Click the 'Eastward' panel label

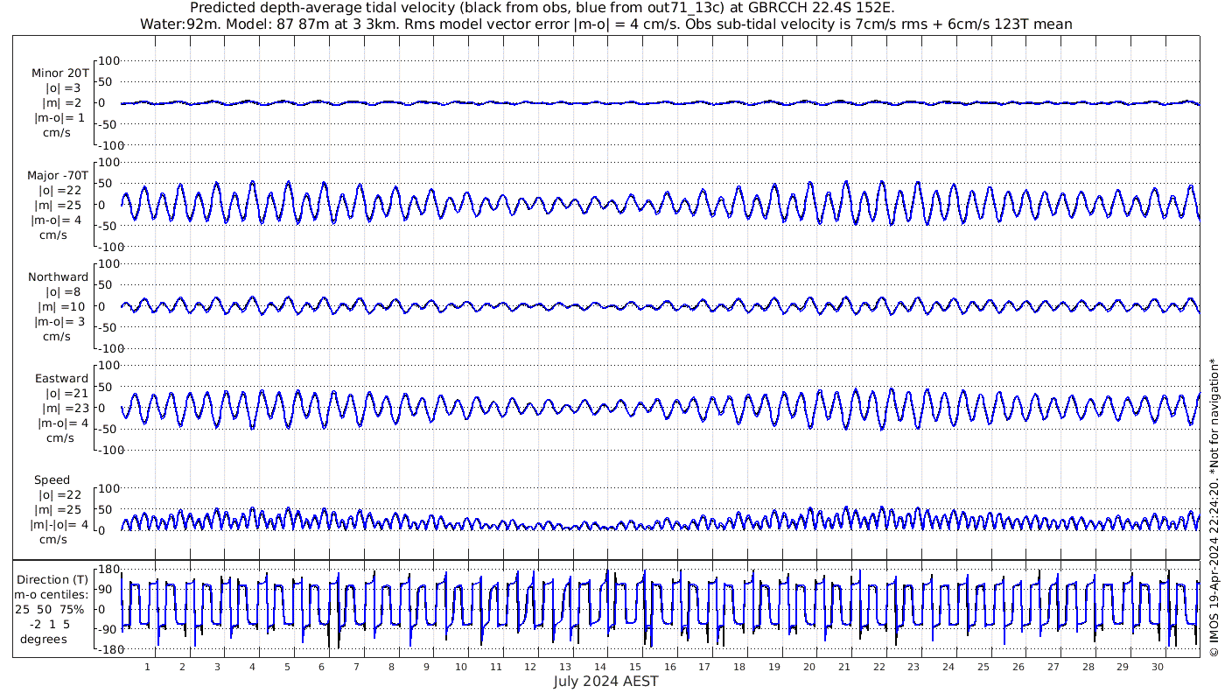pyautogui.click(x=61, y=378)
